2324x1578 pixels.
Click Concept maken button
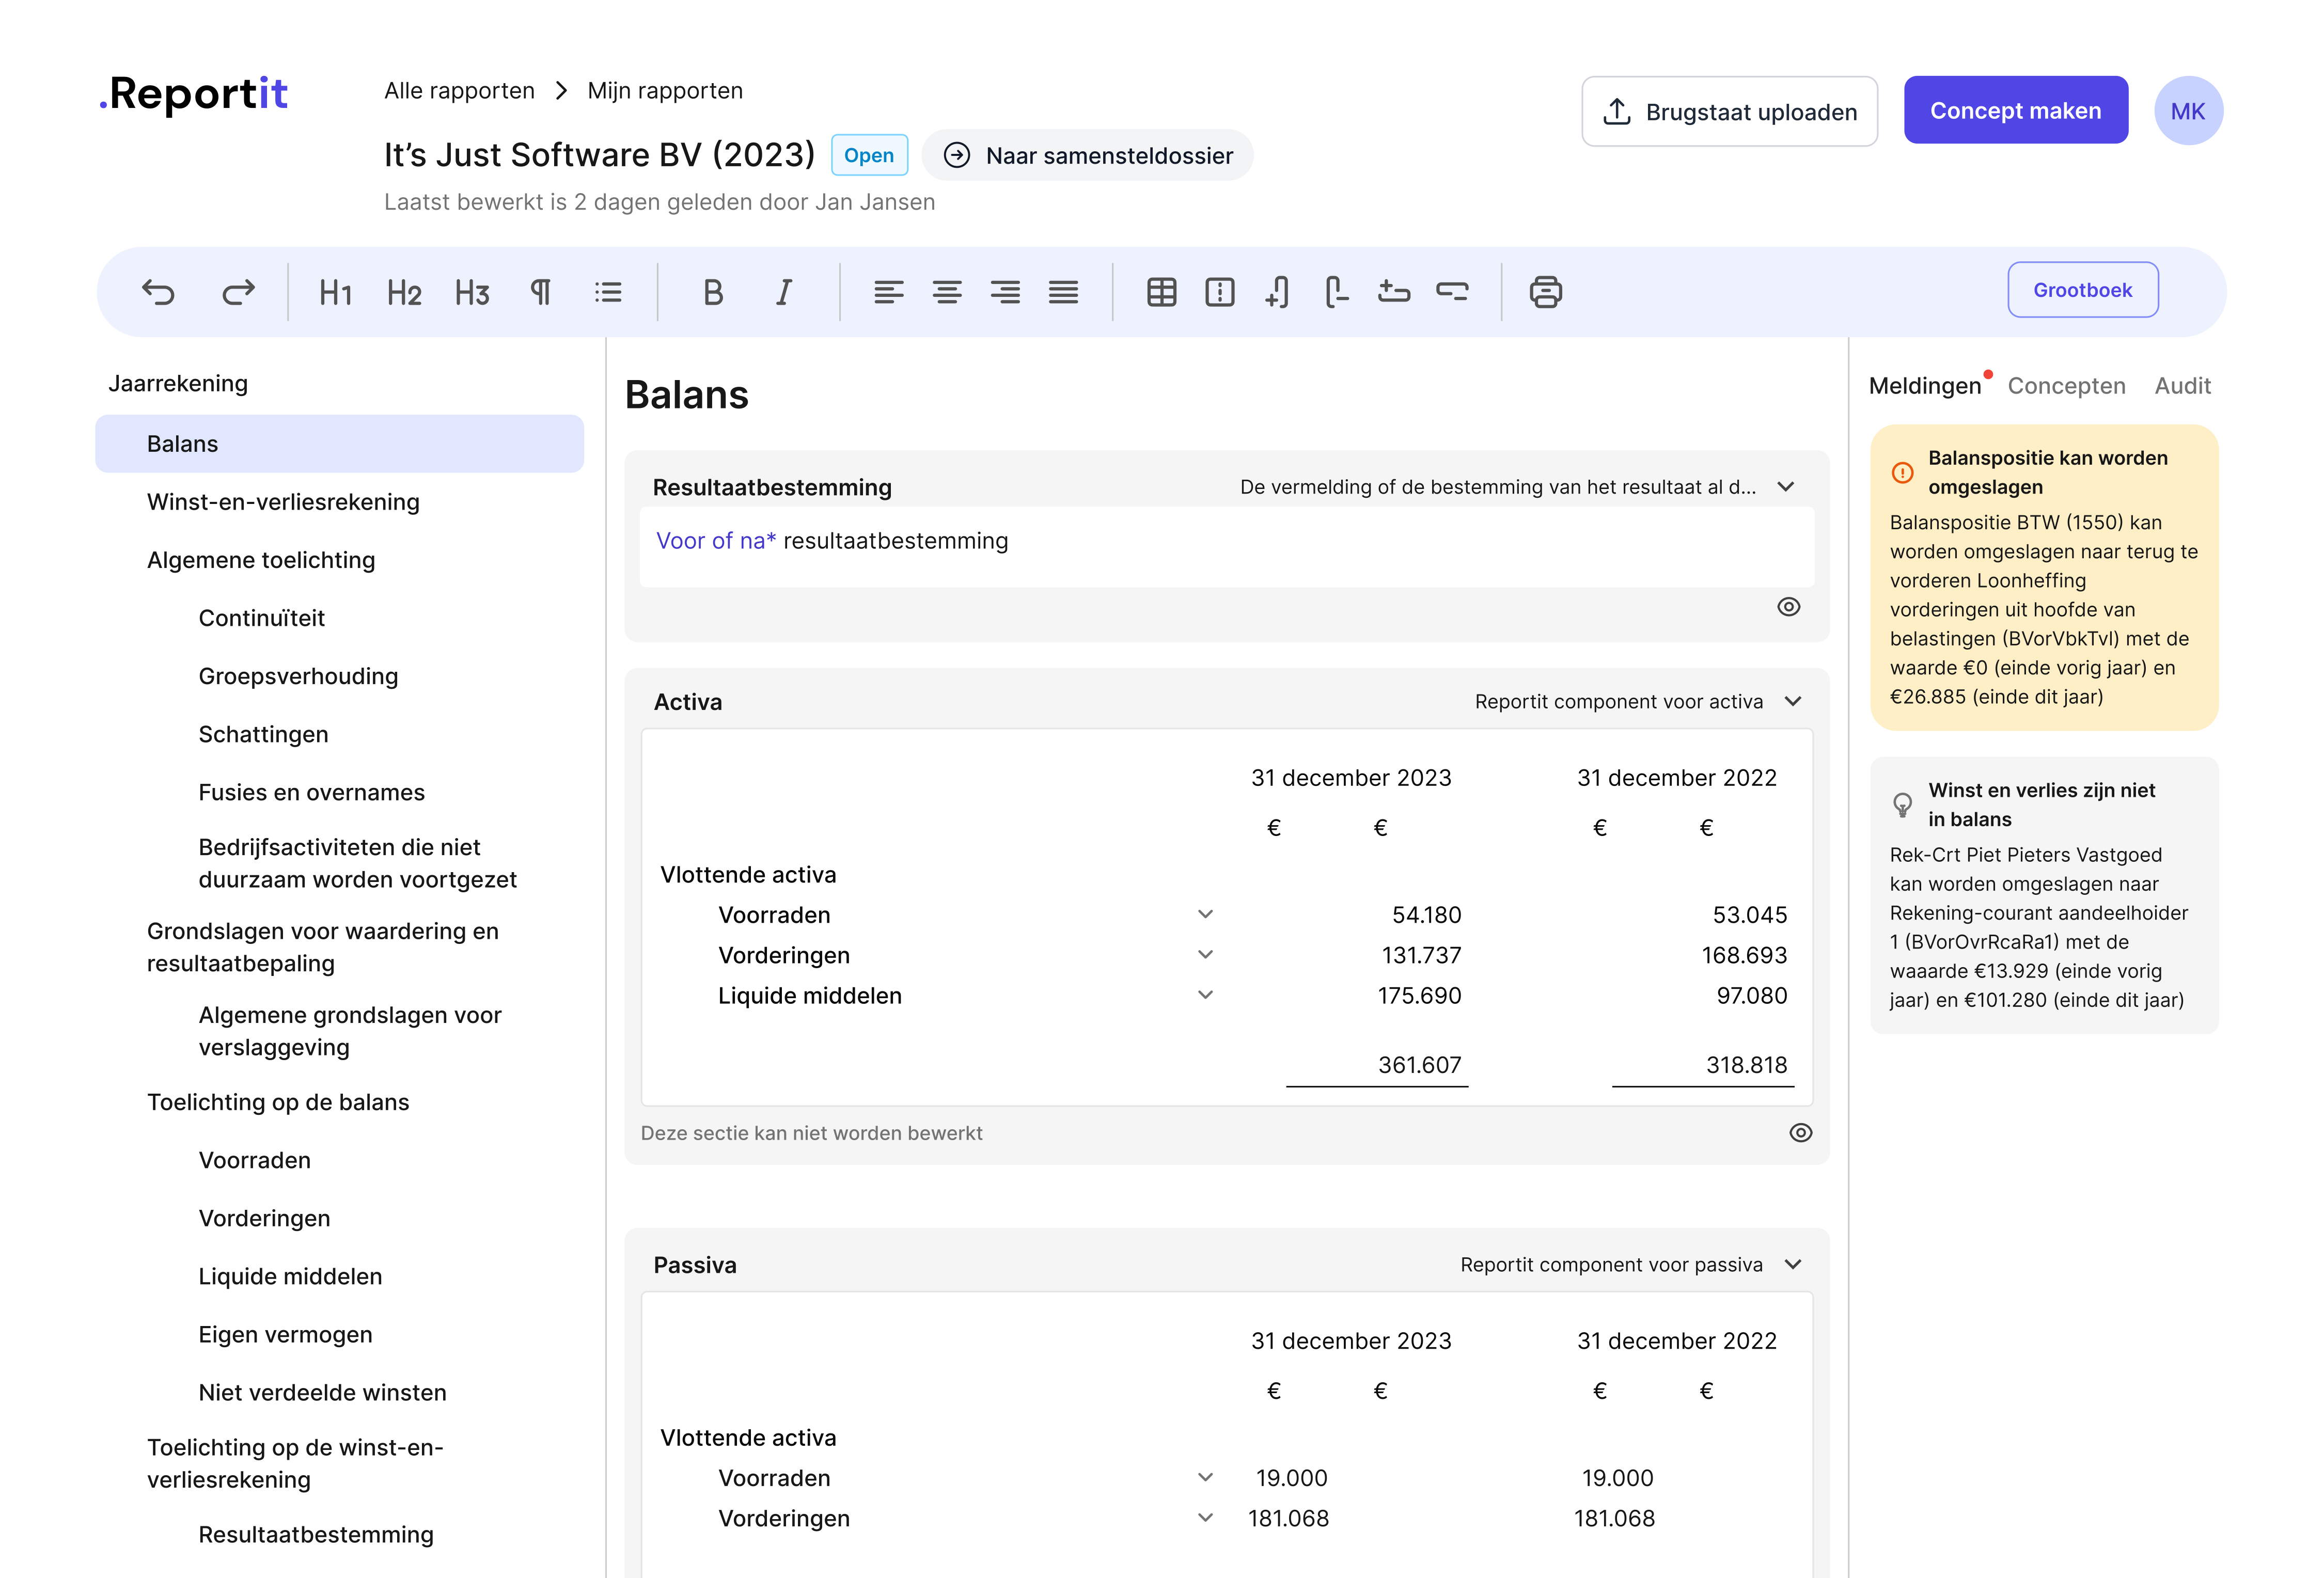(x=2015, y=110)
